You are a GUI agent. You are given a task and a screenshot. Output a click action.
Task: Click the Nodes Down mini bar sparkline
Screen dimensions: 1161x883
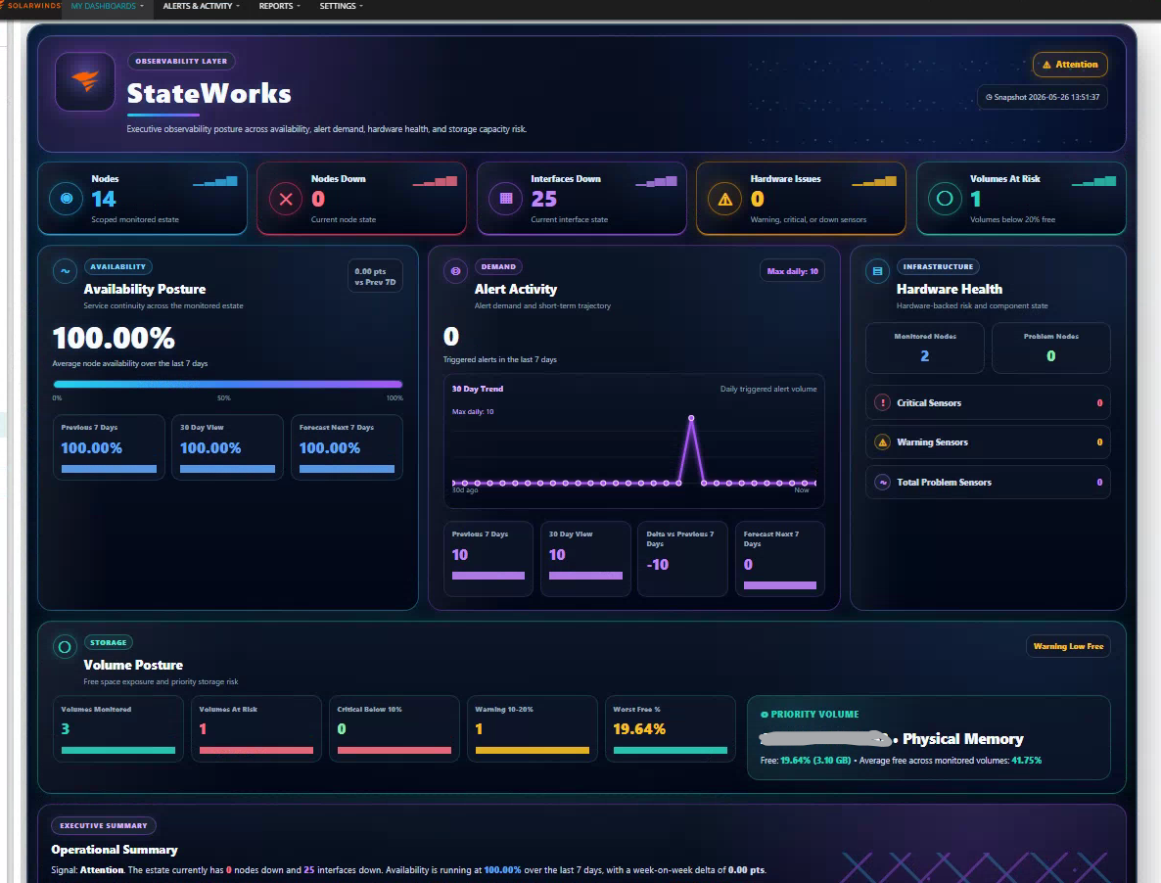(435, 181)
